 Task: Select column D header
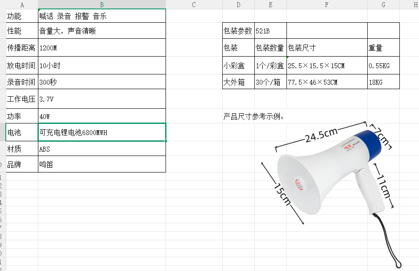point(238,4)
